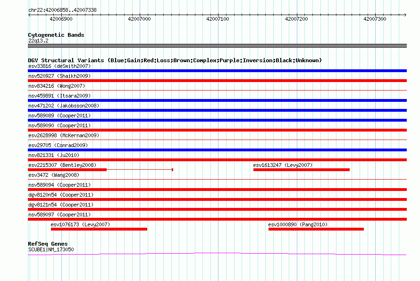Click the chr22:42006858..42007338 coordinate label
Screen dimensions: 420x281
click(x=62, y=10)
